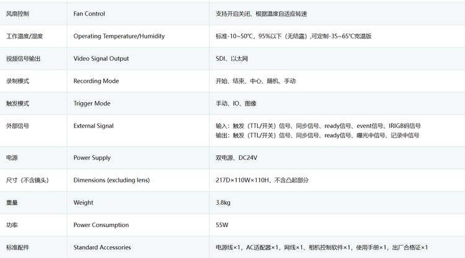Image resolution: width=465 pixels, height=258 pixels.
Task: Select the 录制模式 Chinese label
Action: 17,81
